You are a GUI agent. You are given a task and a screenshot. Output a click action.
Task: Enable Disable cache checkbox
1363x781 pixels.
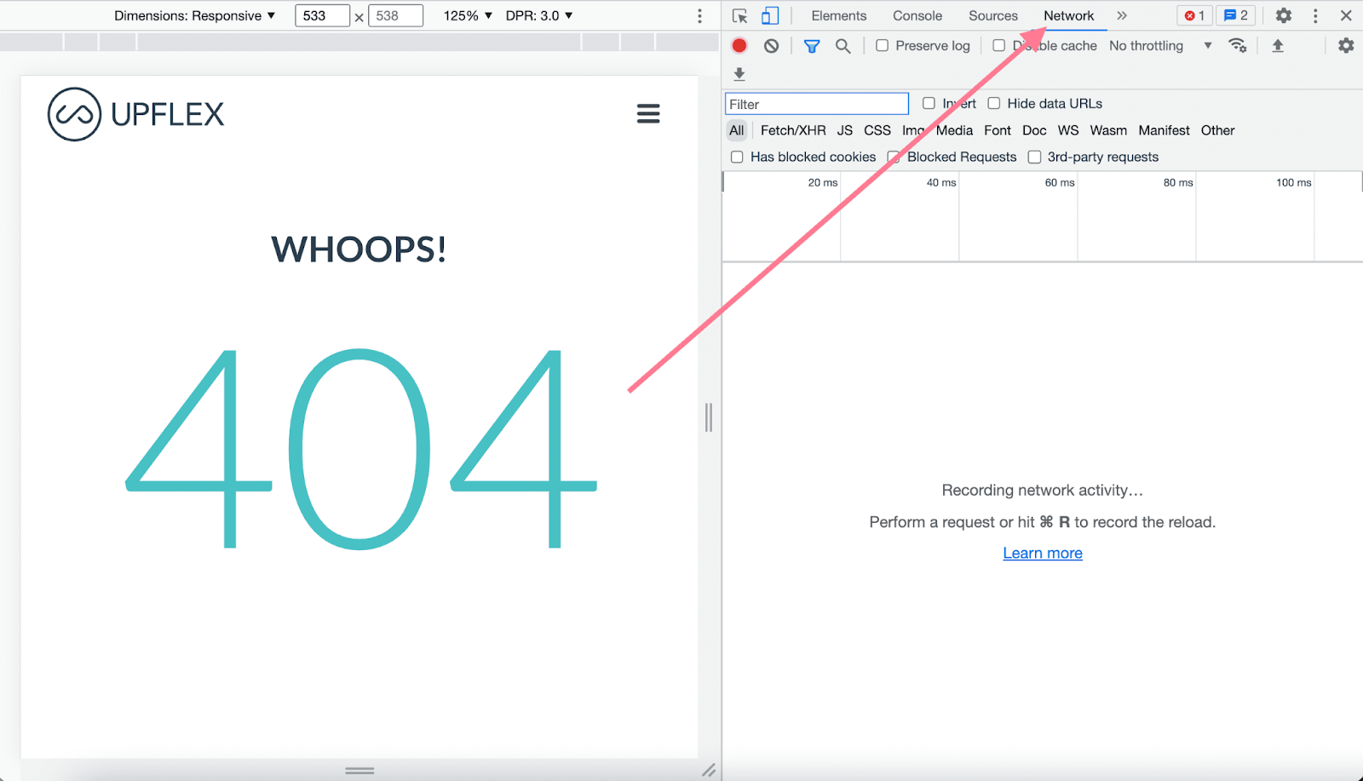pyautogui.click(x=998, y=46)
